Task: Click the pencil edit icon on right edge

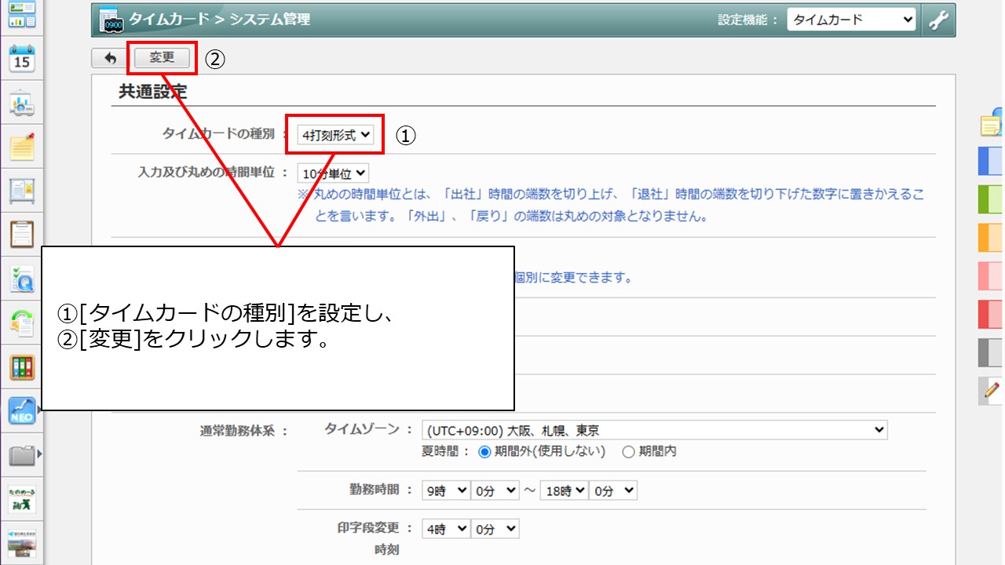Action: coord(992,389)
